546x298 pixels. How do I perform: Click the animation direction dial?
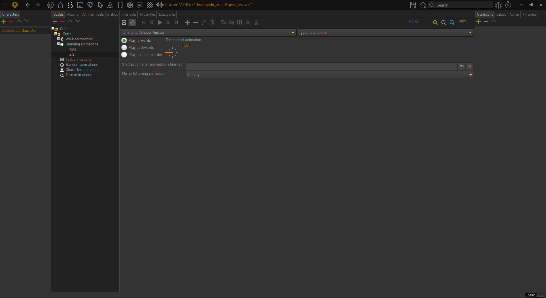(x=172, y=53)
